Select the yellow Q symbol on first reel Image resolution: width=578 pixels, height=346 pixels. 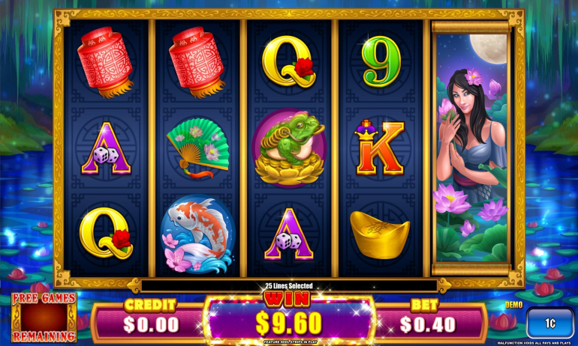(106, 233)
